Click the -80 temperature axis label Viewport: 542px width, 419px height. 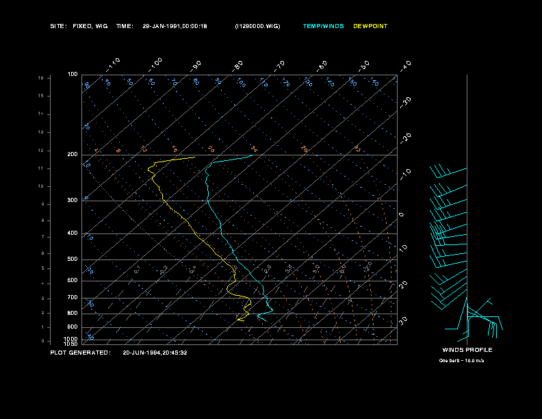point(237,66)
